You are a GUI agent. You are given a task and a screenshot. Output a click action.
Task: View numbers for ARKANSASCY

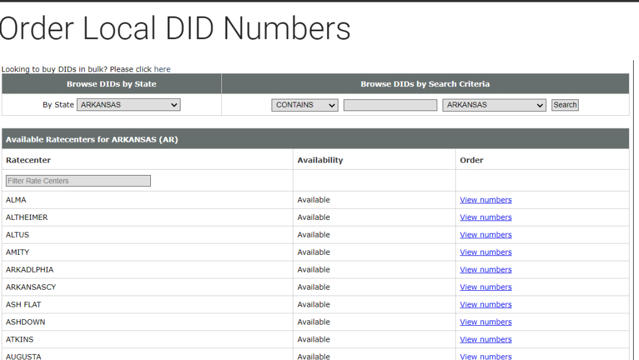(x=485, y=287)
